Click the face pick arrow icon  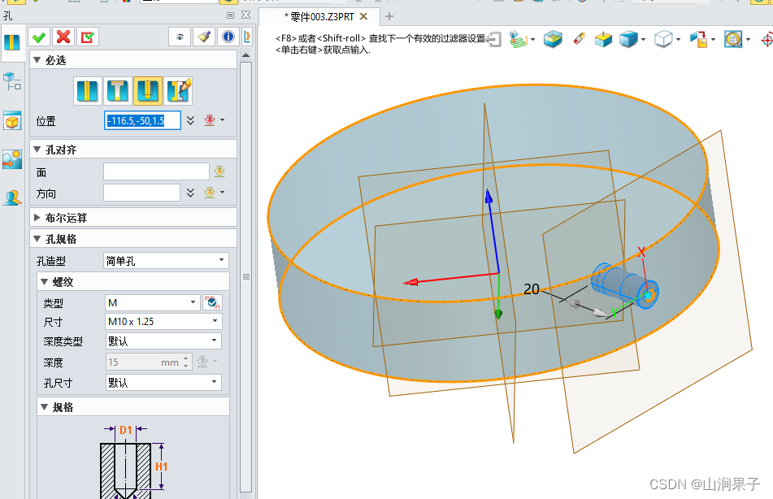(x=219, y=171)
